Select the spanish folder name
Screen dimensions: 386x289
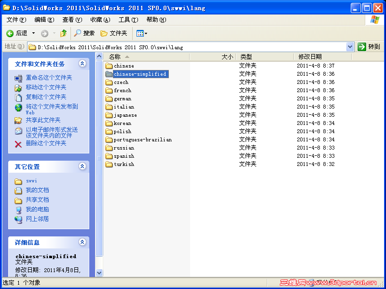(124, 156)
